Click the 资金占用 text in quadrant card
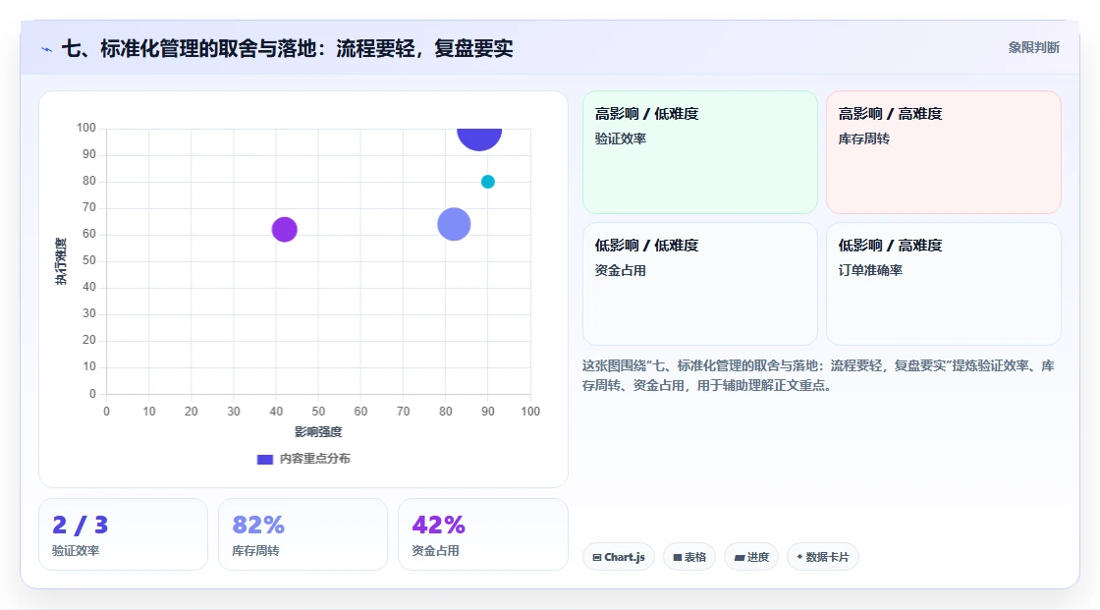The width and height of the screenshot is (1100, 610). tap(620, 270)
